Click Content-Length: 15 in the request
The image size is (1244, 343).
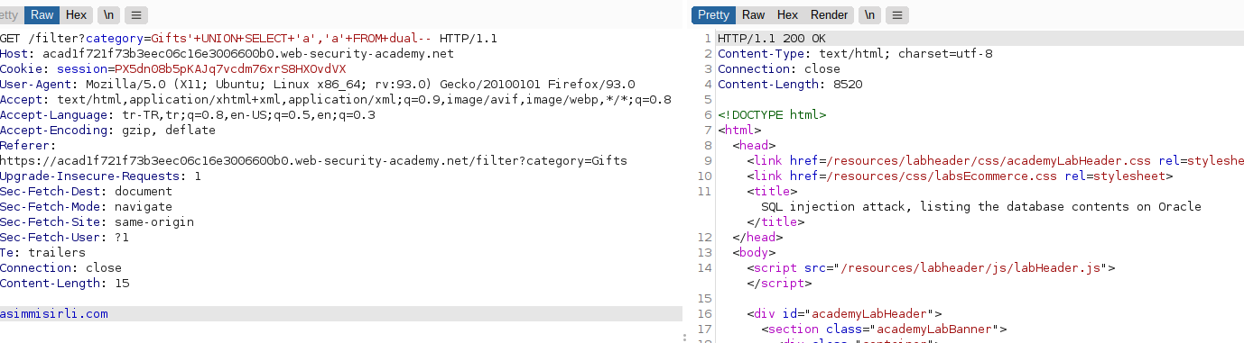pos(64,283)
